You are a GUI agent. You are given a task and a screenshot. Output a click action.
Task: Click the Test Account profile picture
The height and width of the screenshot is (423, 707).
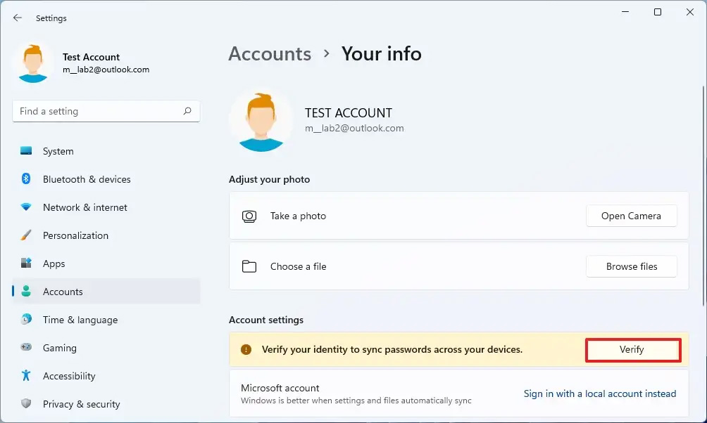33,63
